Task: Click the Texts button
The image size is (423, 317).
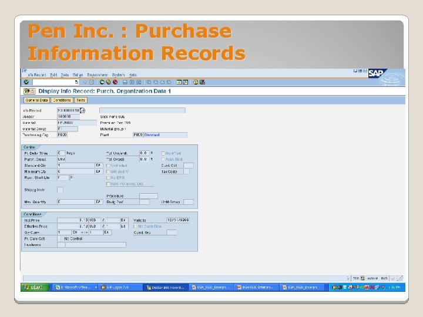Action: (80, 100)
